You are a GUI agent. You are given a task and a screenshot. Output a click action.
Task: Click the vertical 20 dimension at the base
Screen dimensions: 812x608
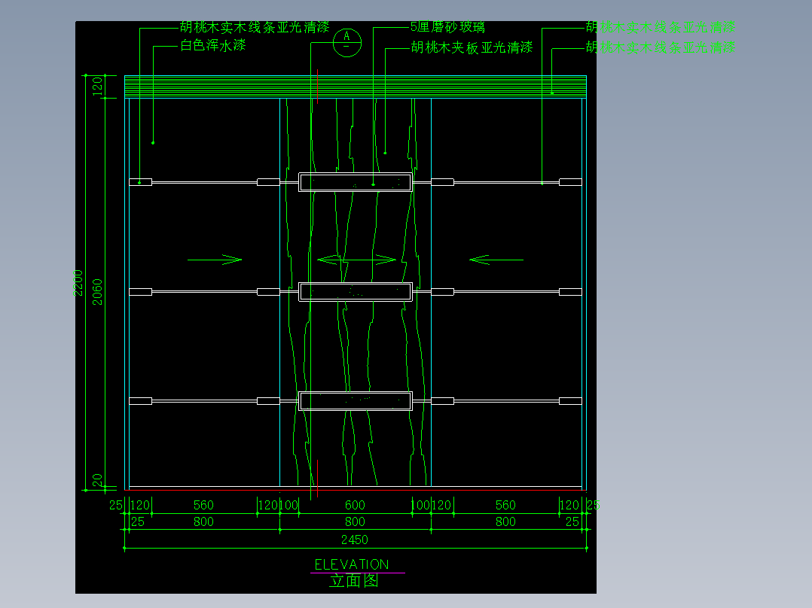tap(97, 479)
